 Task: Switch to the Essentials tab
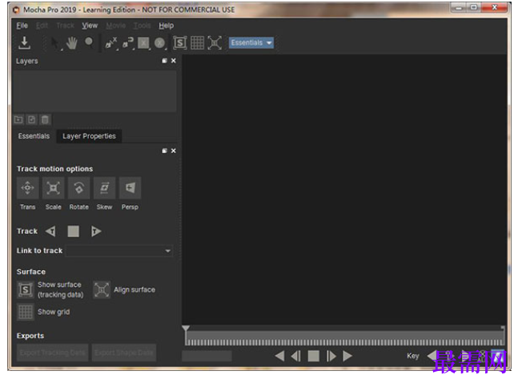pos(34,136)
